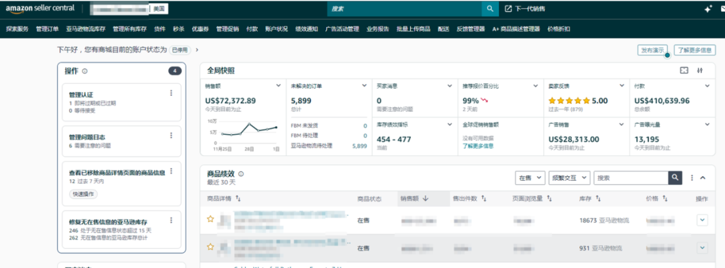Open three-dot menu on 管理问题日志 card
Screen dimensions: 725x268
tap(171, 135)
